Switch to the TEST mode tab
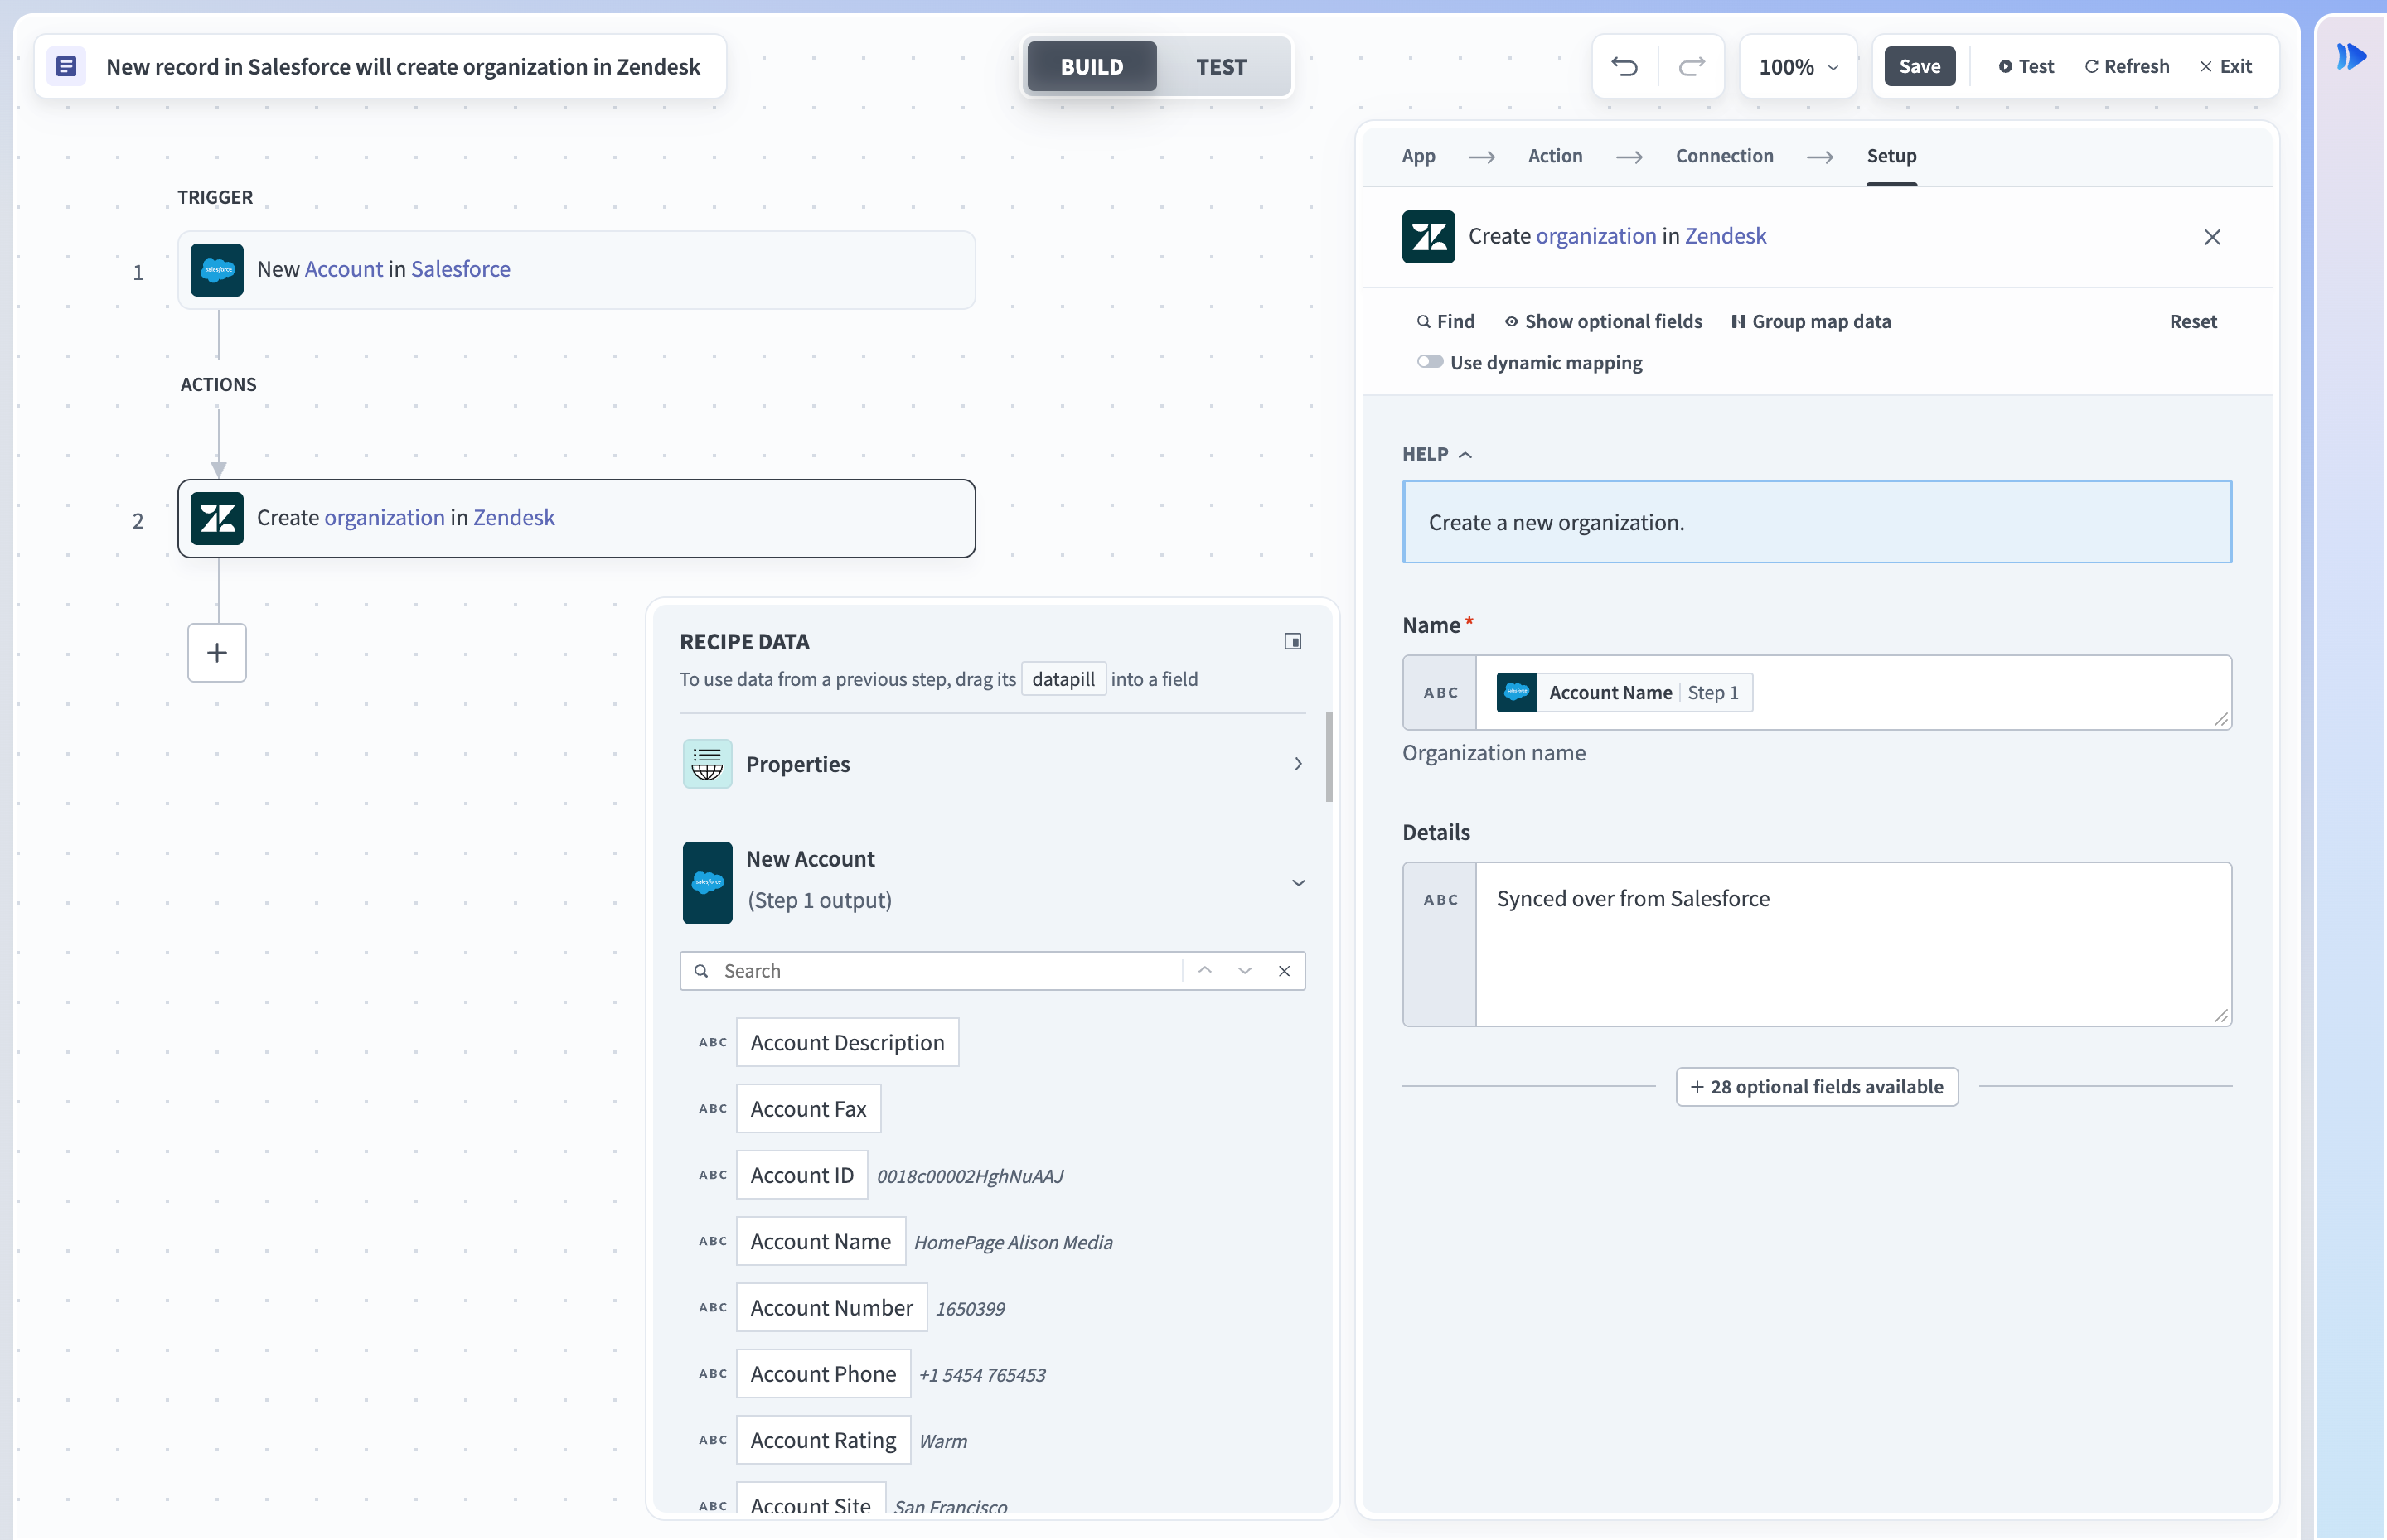2387x1540 pixels. [x=1221, y=66]
